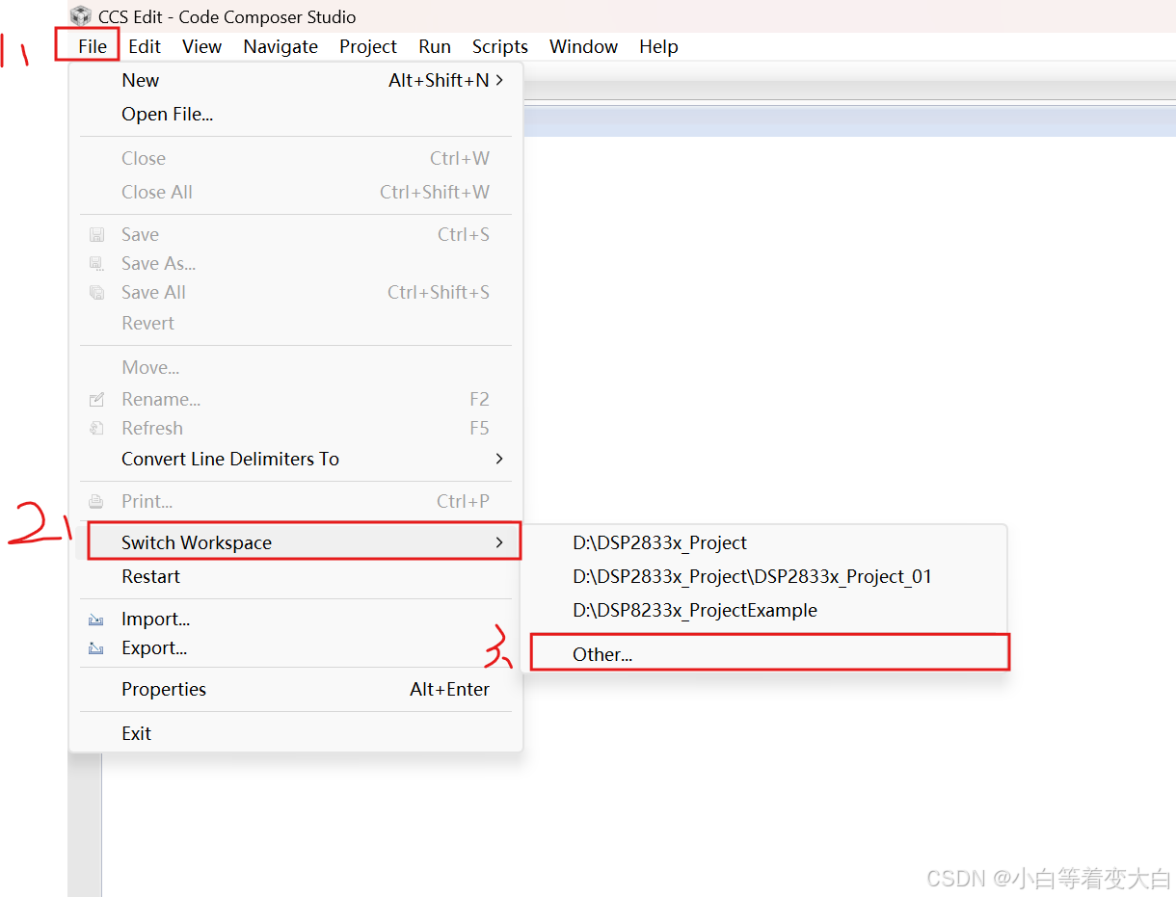Open the Window menu
This screenshot has height=897, width=1176.
(x=583, y=46)
